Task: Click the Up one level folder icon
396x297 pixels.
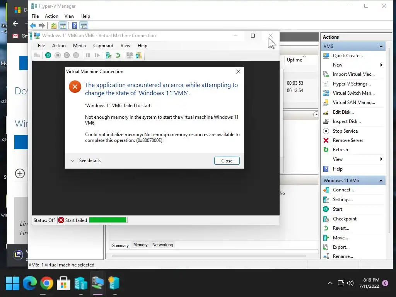Action: point(53,26)
